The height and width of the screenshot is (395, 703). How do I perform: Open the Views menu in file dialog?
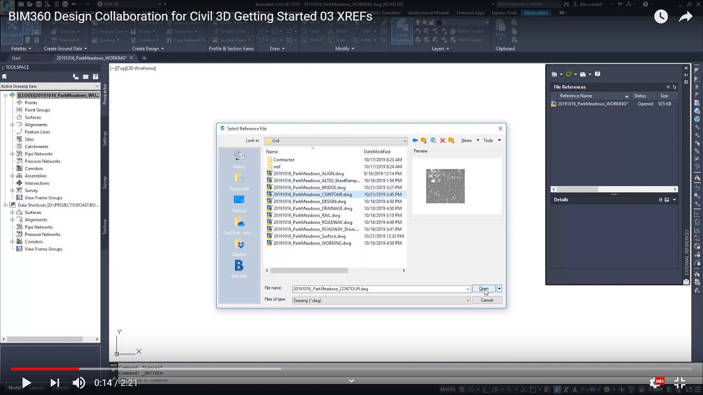coord(469,140)
